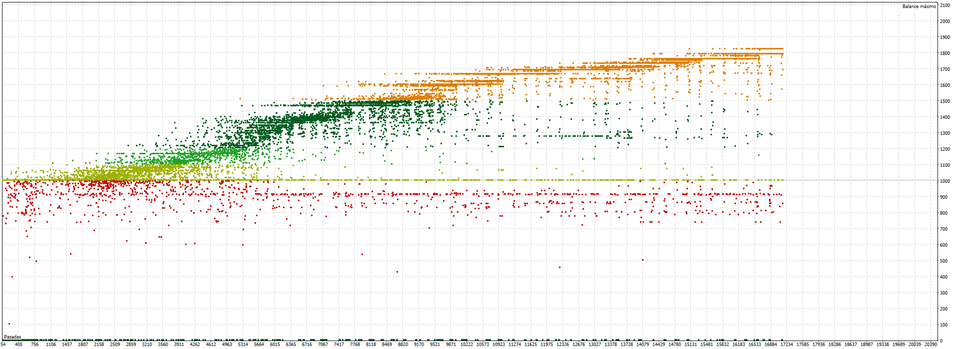Click pass label 8820 on the bottom axis
Viewport: 960px width, 349px height.
click(403, 345)
